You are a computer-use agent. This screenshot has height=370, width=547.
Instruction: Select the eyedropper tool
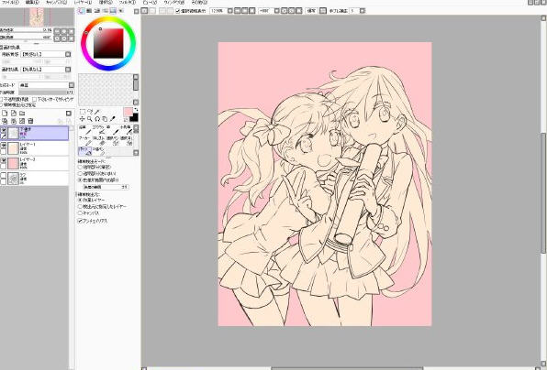112,119
